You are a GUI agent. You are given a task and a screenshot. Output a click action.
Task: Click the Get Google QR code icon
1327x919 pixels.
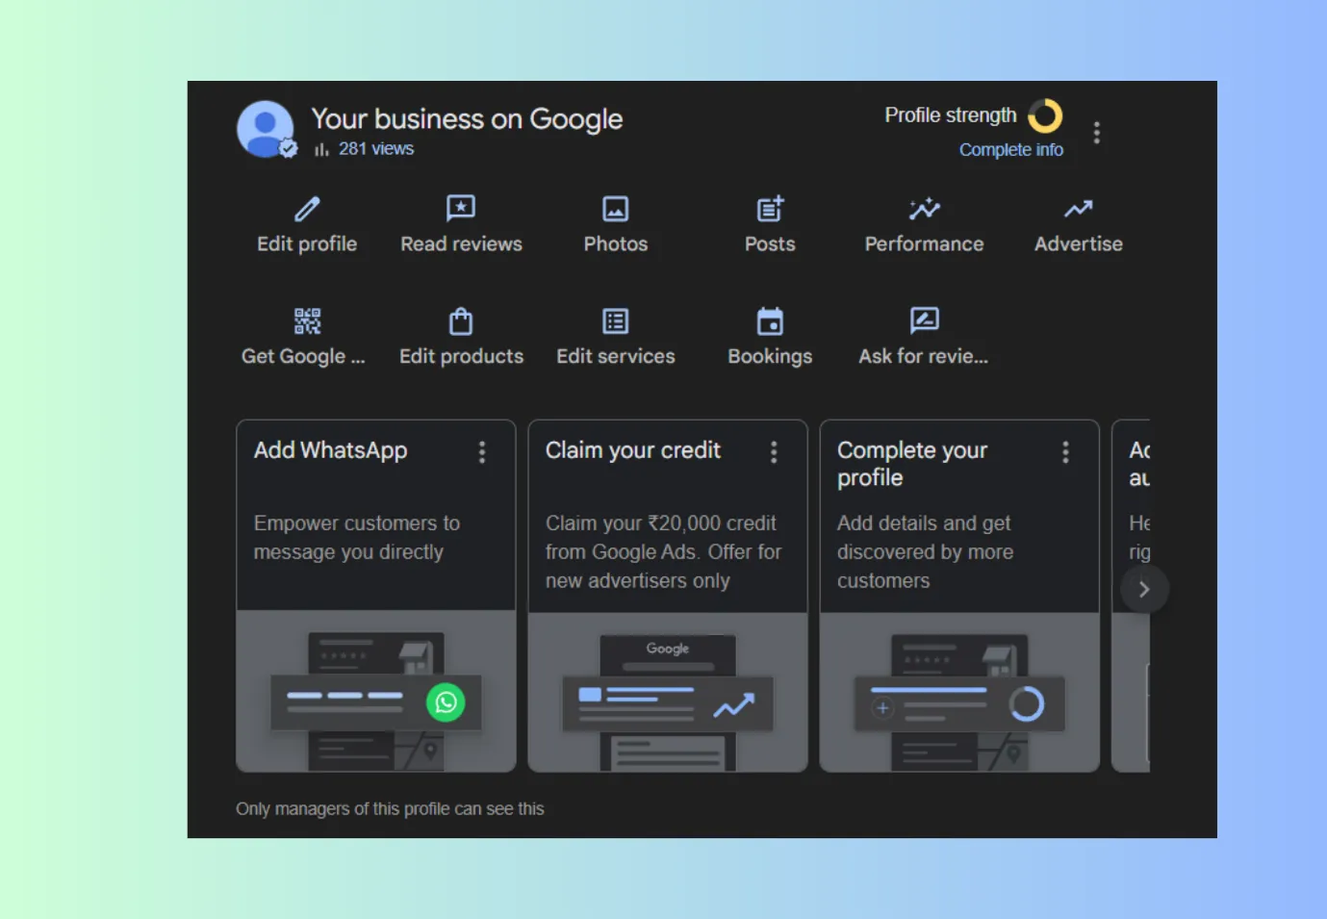pos(307,320)
